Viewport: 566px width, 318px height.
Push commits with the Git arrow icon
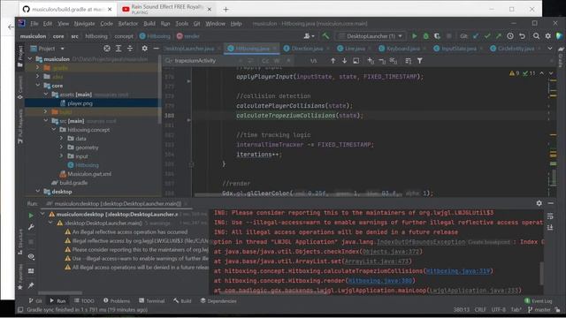[x=499, y=36]
